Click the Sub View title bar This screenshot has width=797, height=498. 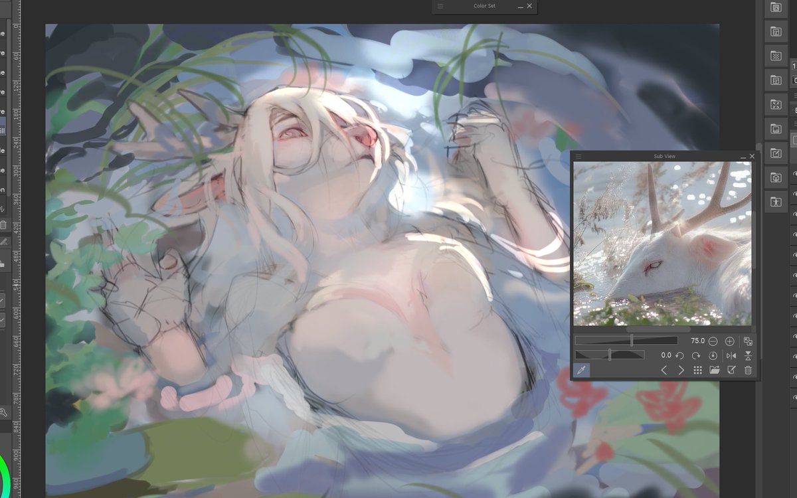(x=665, y=156)
